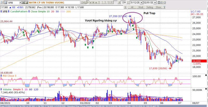Select the lowercase m minute period toggle

(x=96, y=2)
